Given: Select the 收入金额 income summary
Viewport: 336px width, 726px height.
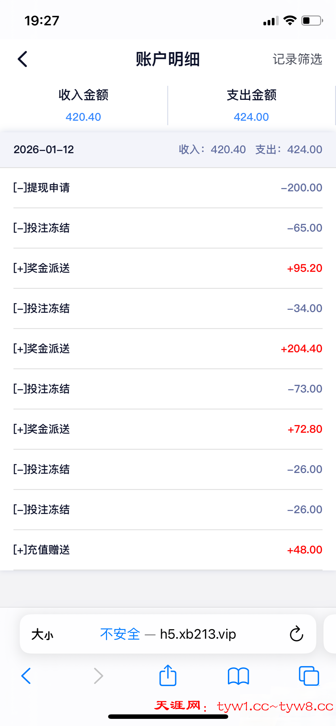Looking at the screenshot, I should [x=83, y=106].
